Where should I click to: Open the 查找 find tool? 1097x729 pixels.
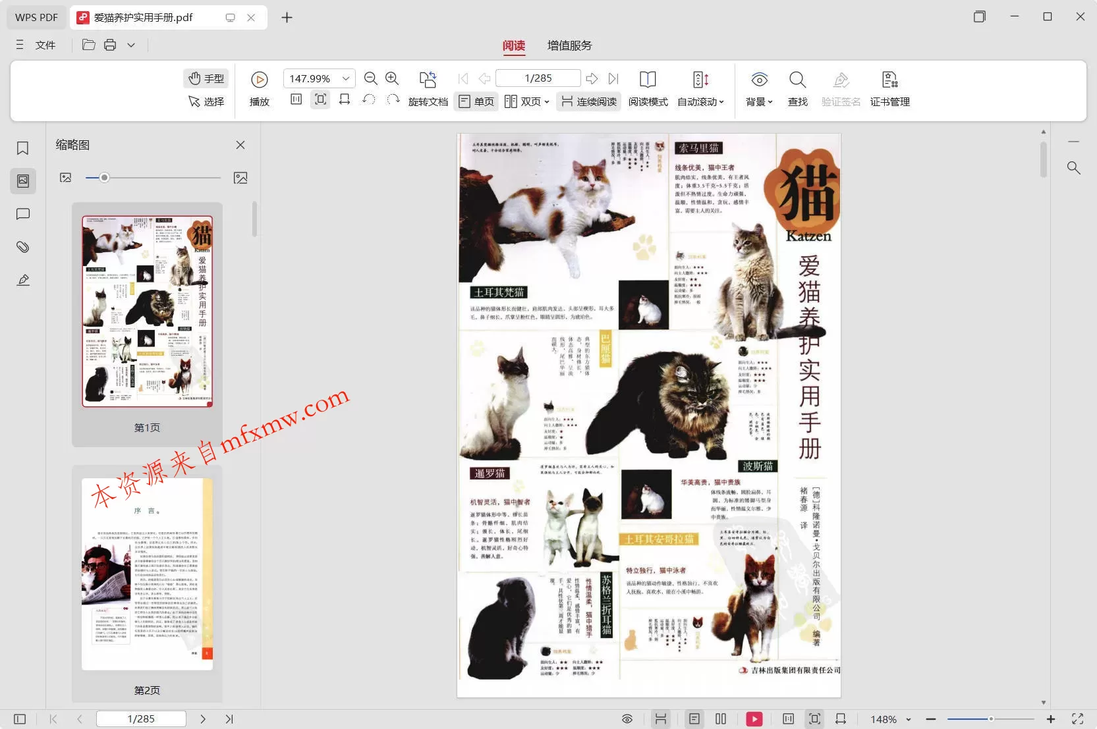(x=798, y=89)
